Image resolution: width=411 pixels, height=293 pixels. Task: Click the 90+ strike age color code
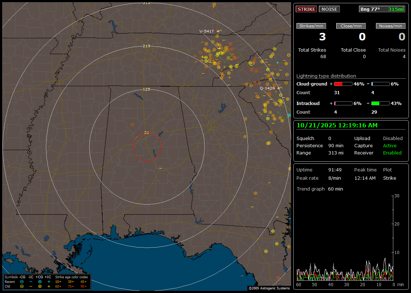pyautogui.click(x=83, y=286)
